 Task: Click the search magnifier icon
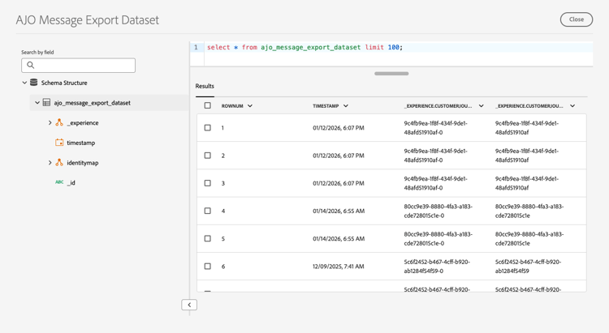click(31, 65)
